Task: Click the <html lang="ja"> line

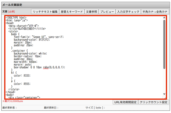Action: pos(17,20)
